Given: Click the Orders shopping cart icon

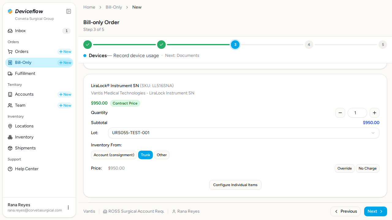Looking at the screenshot, I should click(10, 52).
